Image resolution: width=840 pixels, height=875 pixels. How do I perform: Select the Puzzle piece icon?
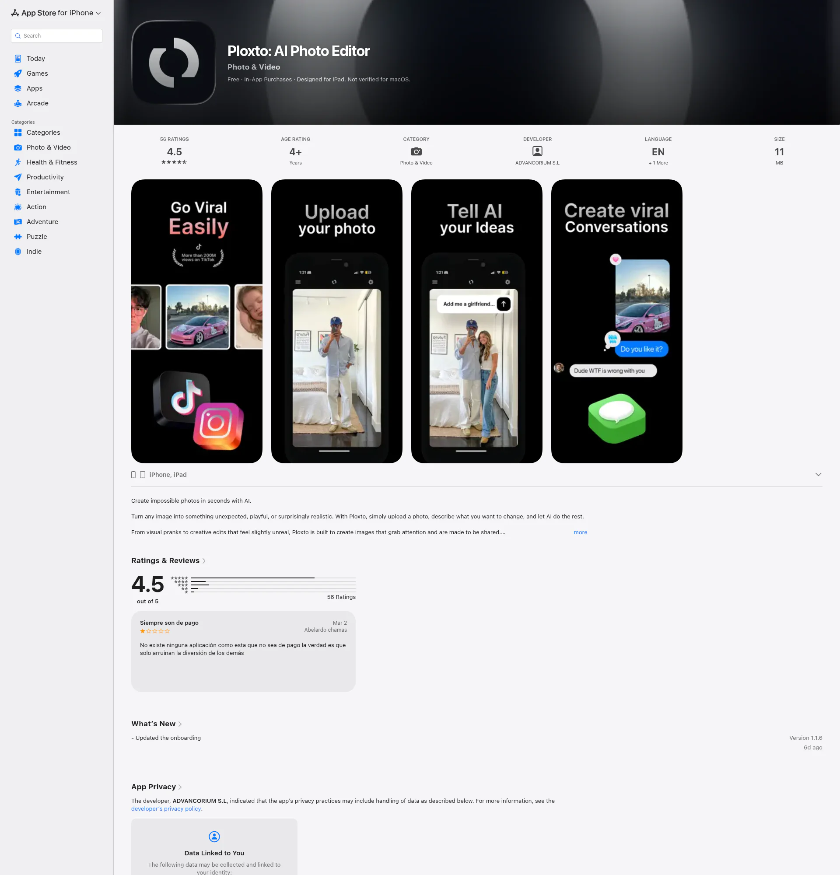[18, 237]
